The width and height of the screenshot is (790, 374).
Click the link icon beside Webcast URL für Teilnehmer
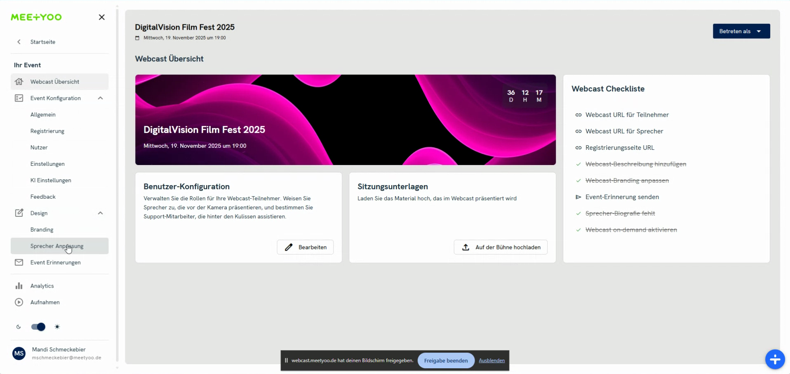578,115
